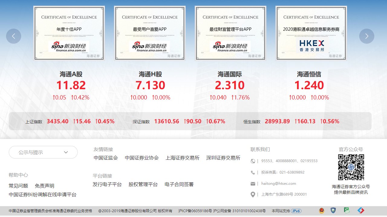The height and width of the screenshot is (217, 387).
Task: Click the envelope icon beside haitong@htsec.com
Action: (253, 184)
